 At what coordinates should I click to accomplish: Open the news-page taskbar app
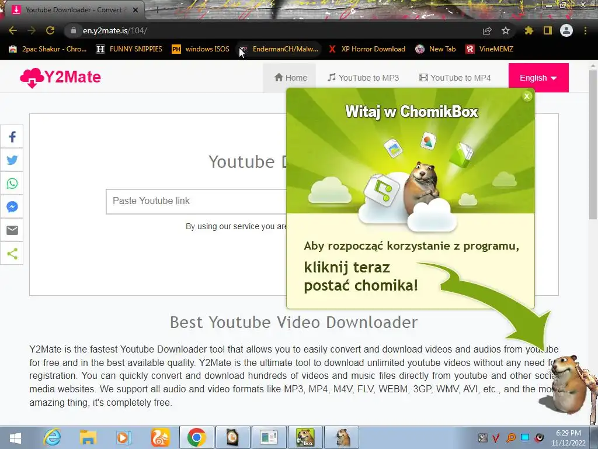click(269, 437)
